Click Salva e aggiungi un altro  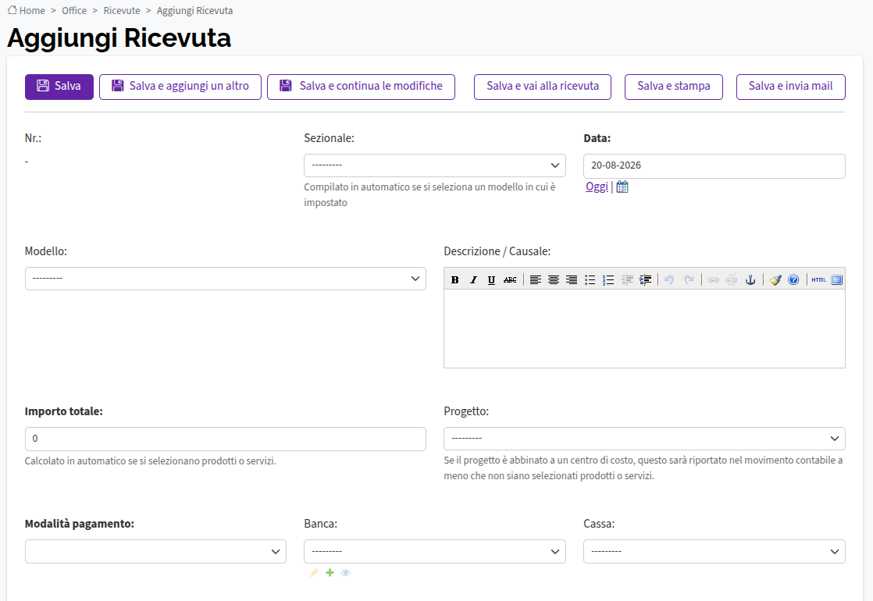180,87
